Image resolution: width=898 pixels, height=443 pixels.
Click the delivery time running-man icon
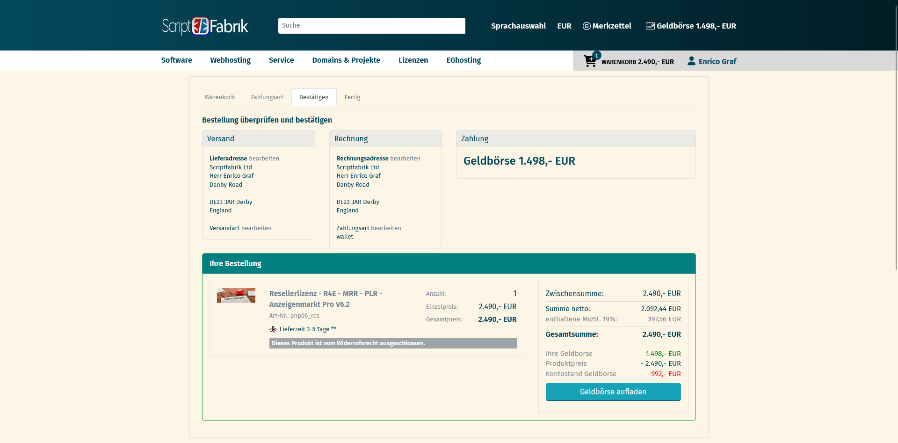click(x=273, y=329)
